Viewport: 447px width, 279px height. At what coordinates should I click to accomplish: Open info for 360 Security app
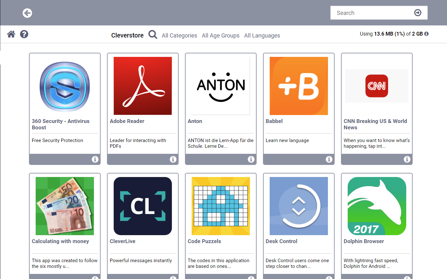(95, 159)
